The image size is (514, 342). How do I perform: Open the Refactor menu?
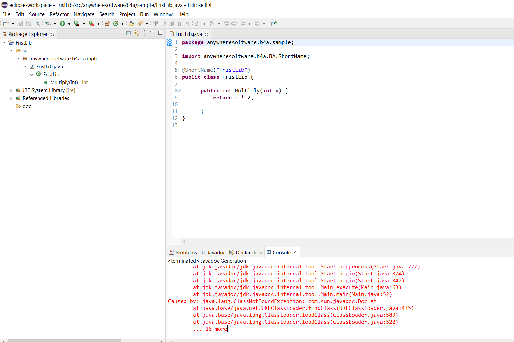[x=59, y=14]
